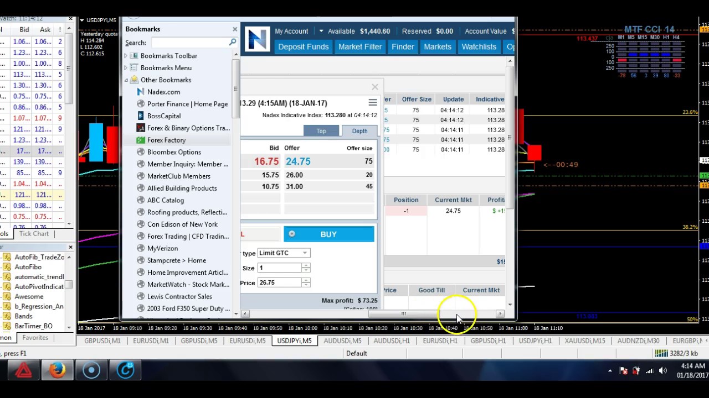709x398 pixels.
Task: Select the BarTimer_BO indicator in Navigator
Action: click(33, 327)
